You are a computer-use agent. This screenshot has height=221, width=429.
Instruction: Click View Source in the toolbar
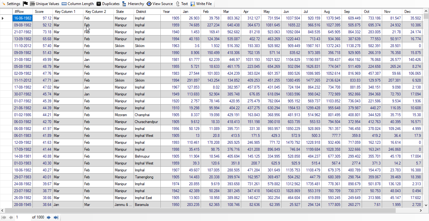pyautogui.click(x=159, y=4)
